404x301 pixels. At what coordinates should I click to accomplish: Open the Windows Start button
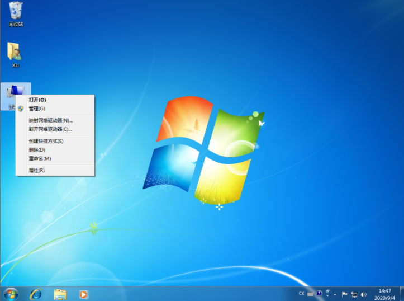pyautogui.click(x=11, y=294)
